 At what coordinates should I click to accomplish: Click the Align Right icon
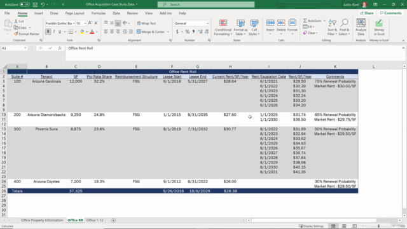pyautogui.click(x=118, y=32)
